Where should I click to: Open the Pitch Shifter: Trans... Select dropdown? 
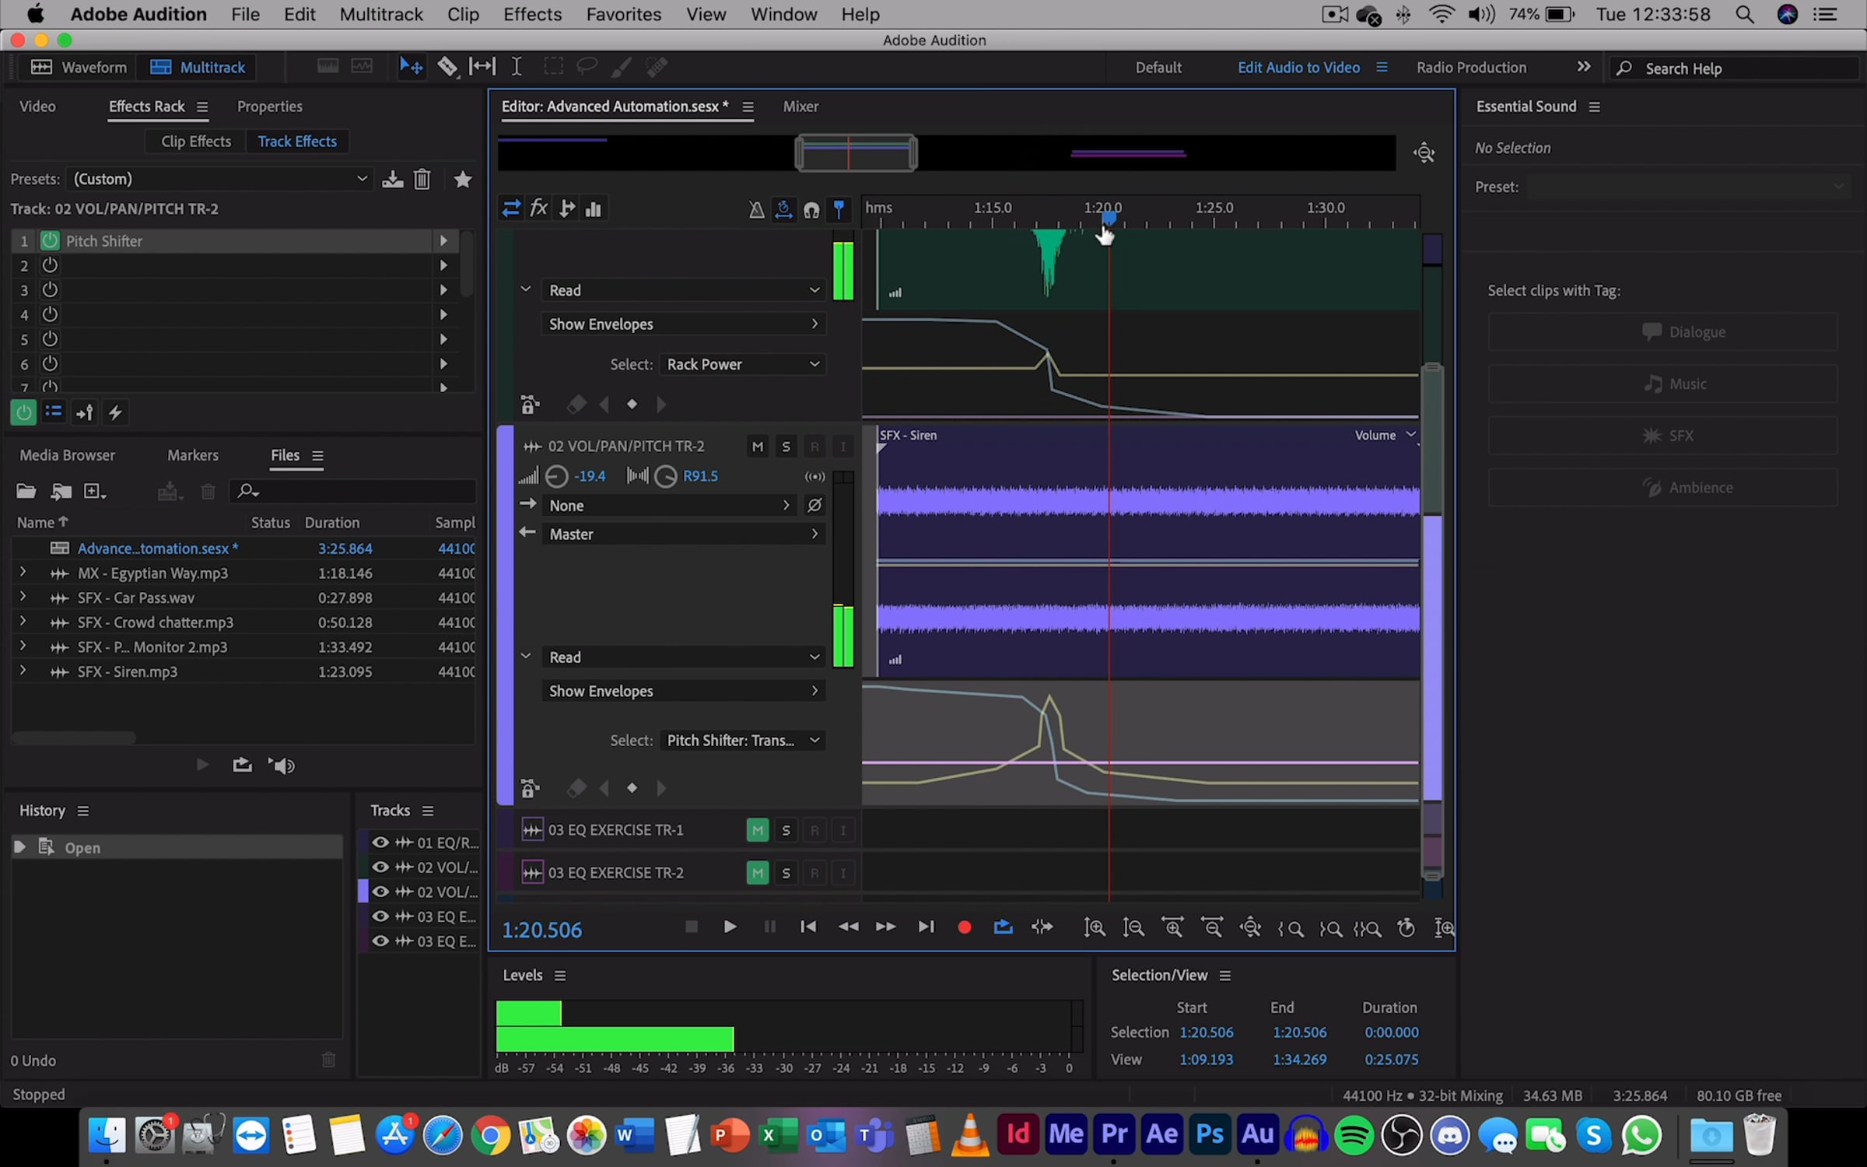pyautogui.click(x=742, y=741)
